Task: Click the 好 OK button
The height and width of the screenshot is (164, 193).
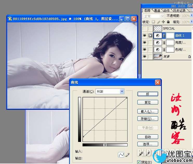Action: coord(148,94)
